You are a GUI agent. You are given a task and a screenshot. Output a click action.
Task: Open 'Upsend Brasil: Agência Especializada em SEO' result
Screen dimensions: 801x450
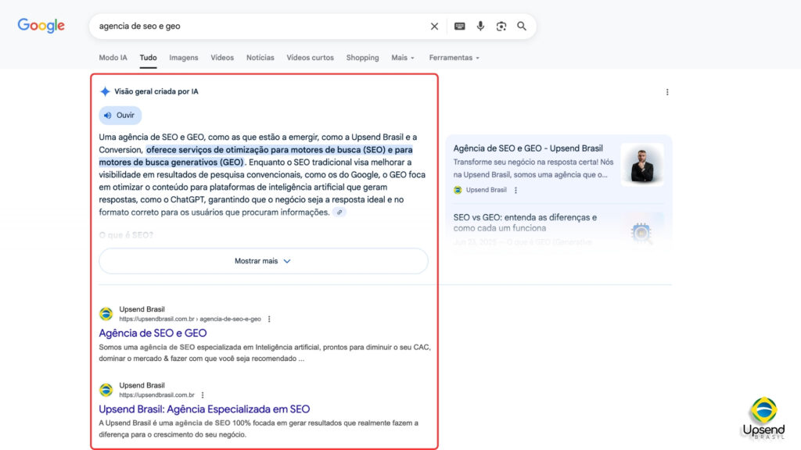pyautogui.click(x=204, y=409)
